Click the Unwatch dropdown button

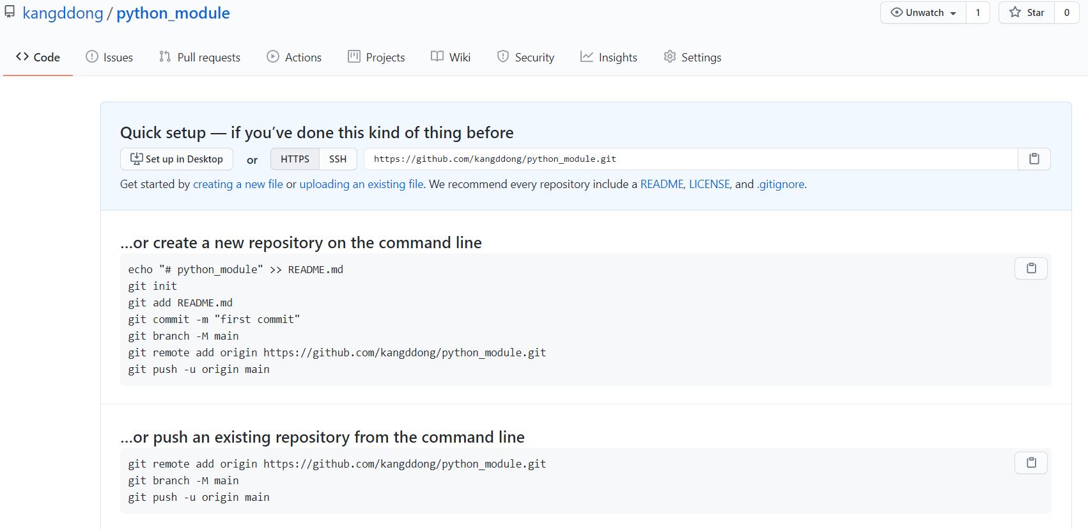click(923, 13)
